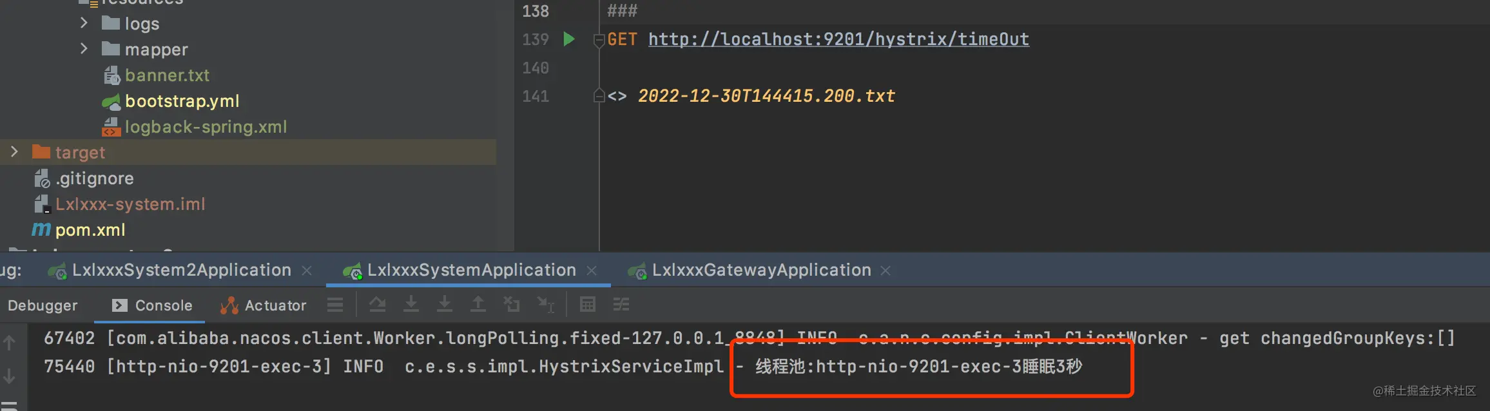Click Run to Cursor icon
Image resolution: width=1490 pixels, height=411 pixels.
coord(546,305)
